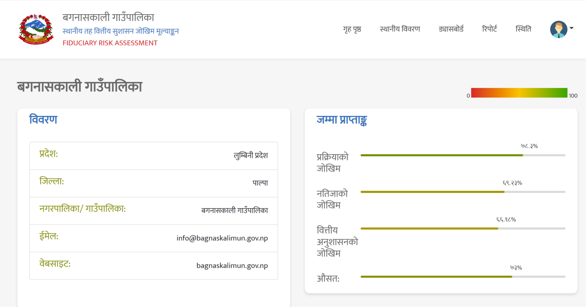This screenshot has height=307, width=586.
Task: Click नतिजाको जोखिम label
Action: point(332,199)
